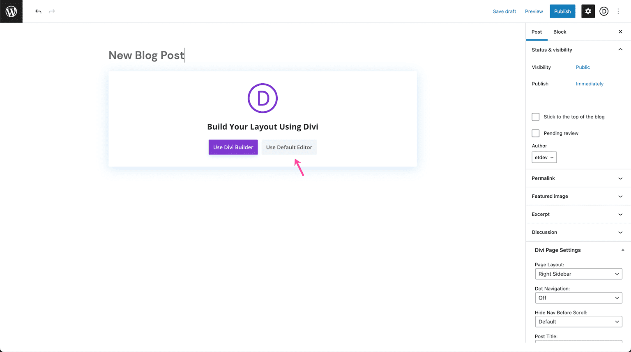Open the Page Layout dropdown
The height and width of the screenshot is (352, 631).
[x=578, y=274]
